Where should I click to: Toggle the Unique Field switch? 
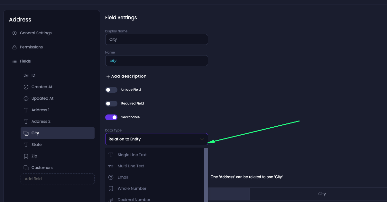pyautogui.click(x=111, y=90)
